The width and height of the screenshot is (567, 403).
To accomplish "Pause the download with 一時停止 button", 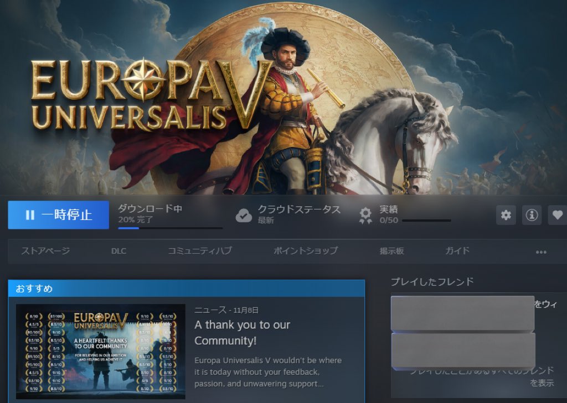I will pyautogui.click(x=58, y=215).
